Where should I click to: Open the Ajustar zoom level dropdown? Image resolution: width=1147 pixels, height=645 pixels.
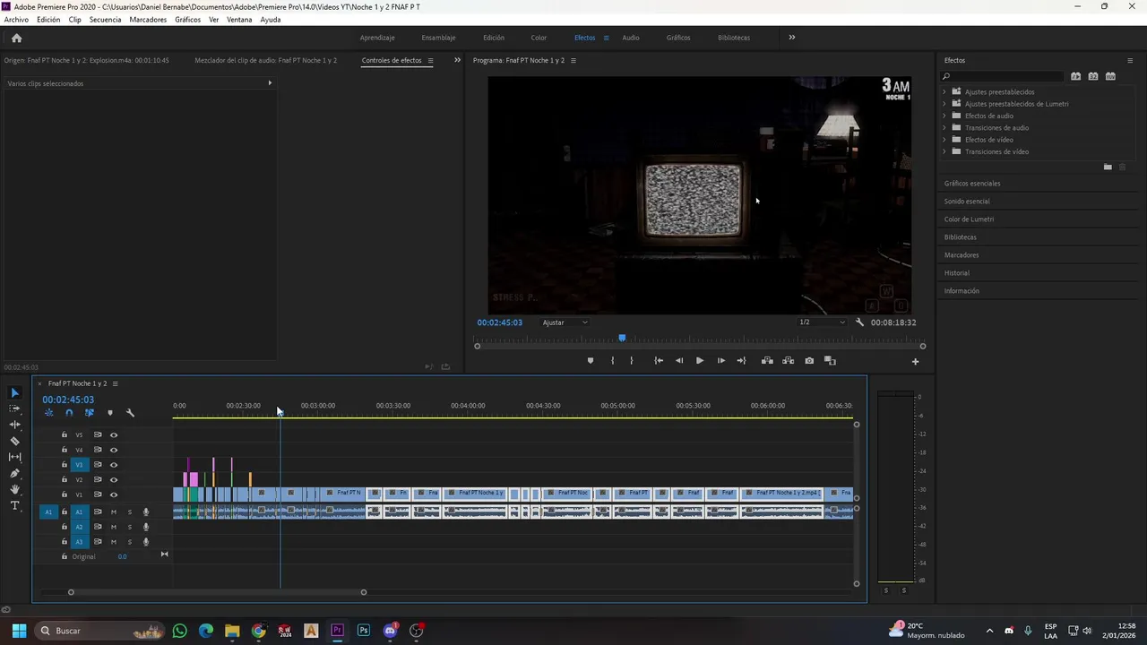pos(565,322)
